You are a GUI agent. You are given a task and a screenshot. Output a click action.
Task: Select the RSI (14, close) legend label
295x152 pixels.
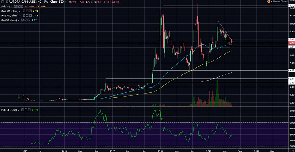9,110
